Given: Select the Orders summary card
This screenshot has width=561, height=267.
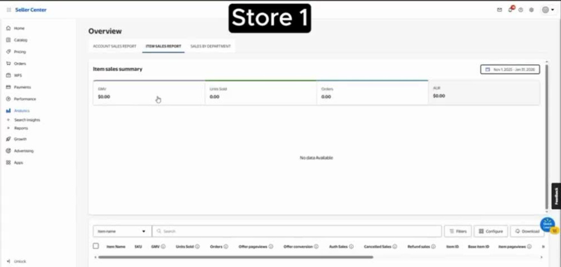Looking at the screenshot, I should coord(372,93).
